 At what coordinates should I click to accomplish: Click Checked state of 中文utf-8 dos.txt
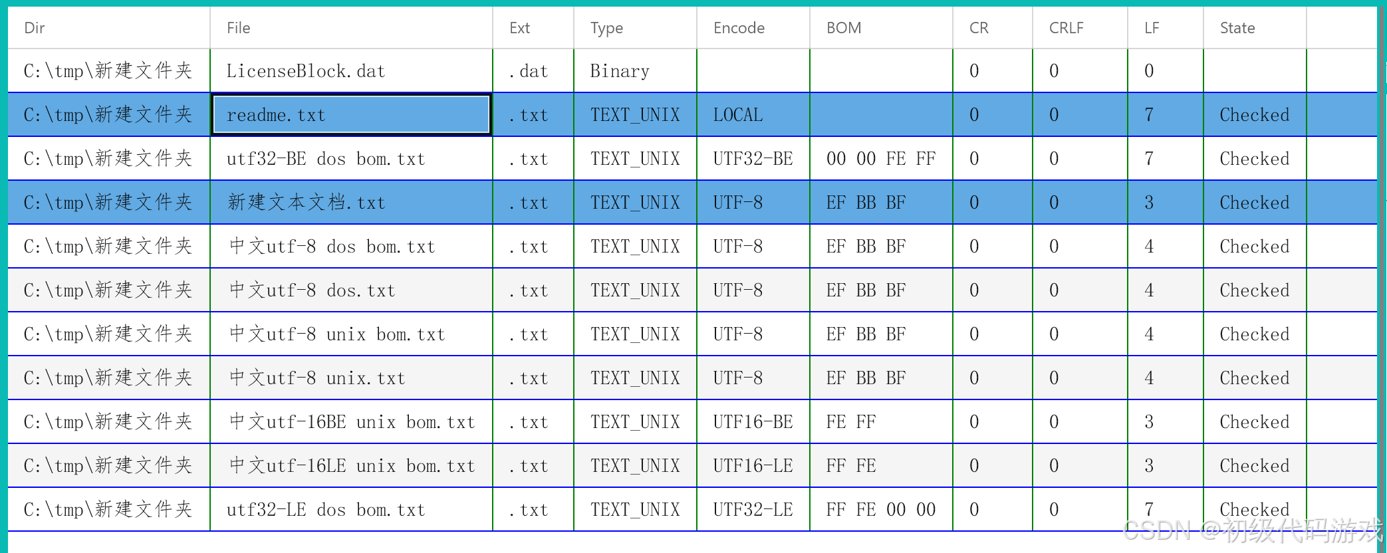1253,290
